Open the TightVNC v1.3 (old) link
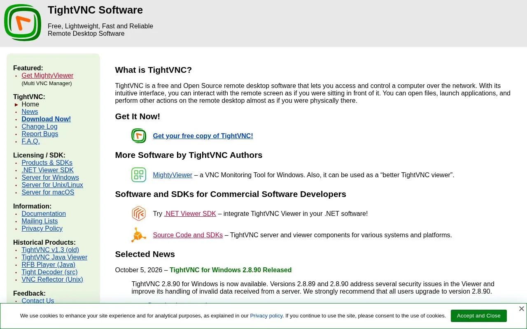Image resolution: width=527 pixels, height=329 pixels. click(x=50, y=250)
